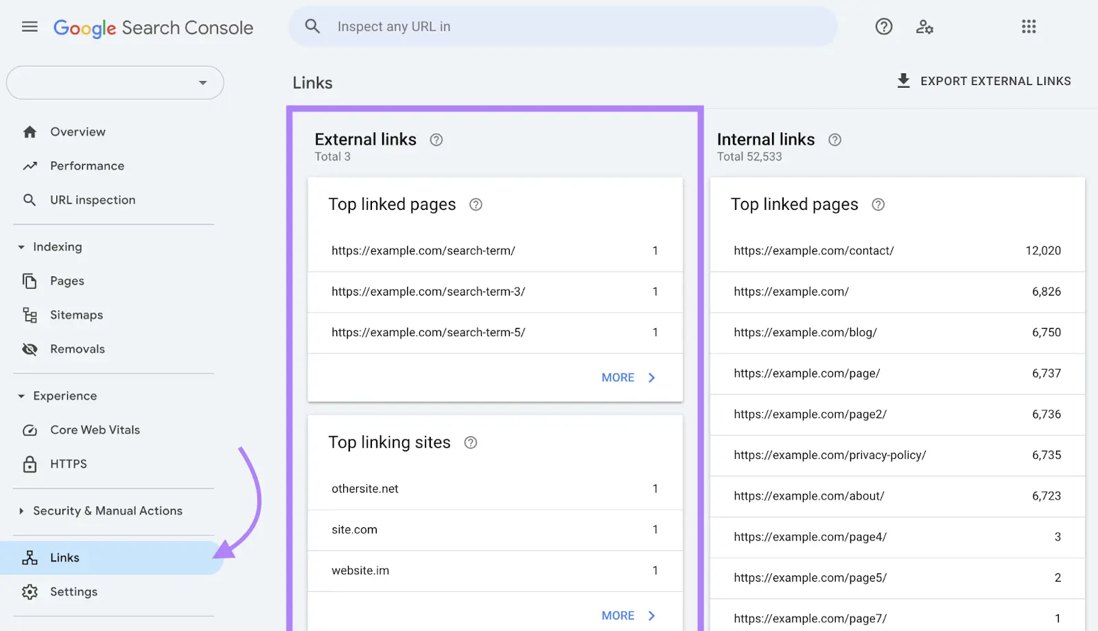
Task: Select the /search-term/ external link row
Action: point(495,251)
